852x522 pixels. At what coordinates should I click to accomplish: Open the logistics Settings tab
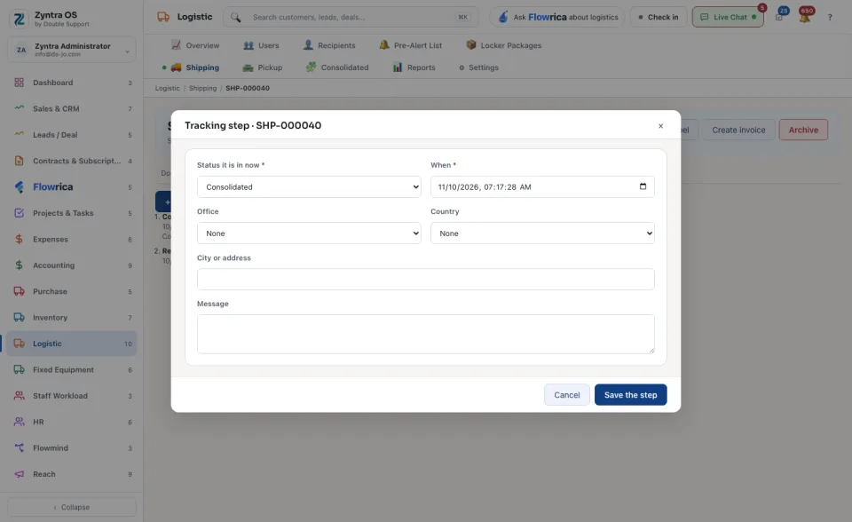coord(478,67)
